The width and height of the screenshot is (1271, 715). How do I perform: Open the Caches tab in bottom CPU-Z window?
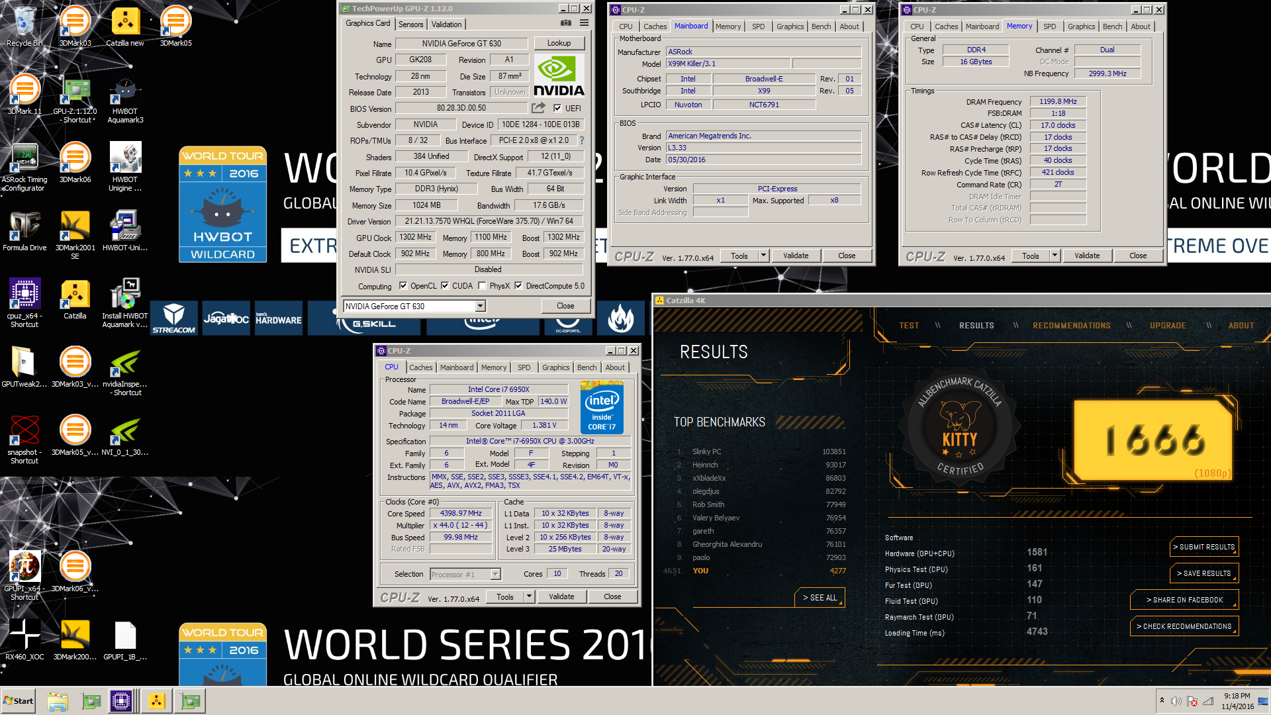click(421, 367)
